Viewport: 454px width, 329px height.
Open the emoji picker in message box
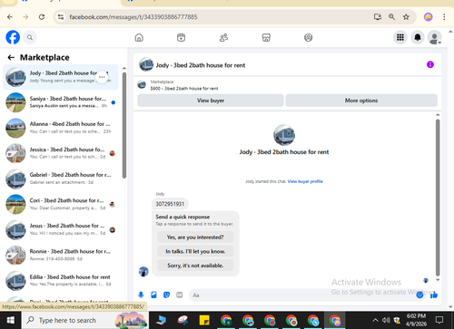[419, 295]
